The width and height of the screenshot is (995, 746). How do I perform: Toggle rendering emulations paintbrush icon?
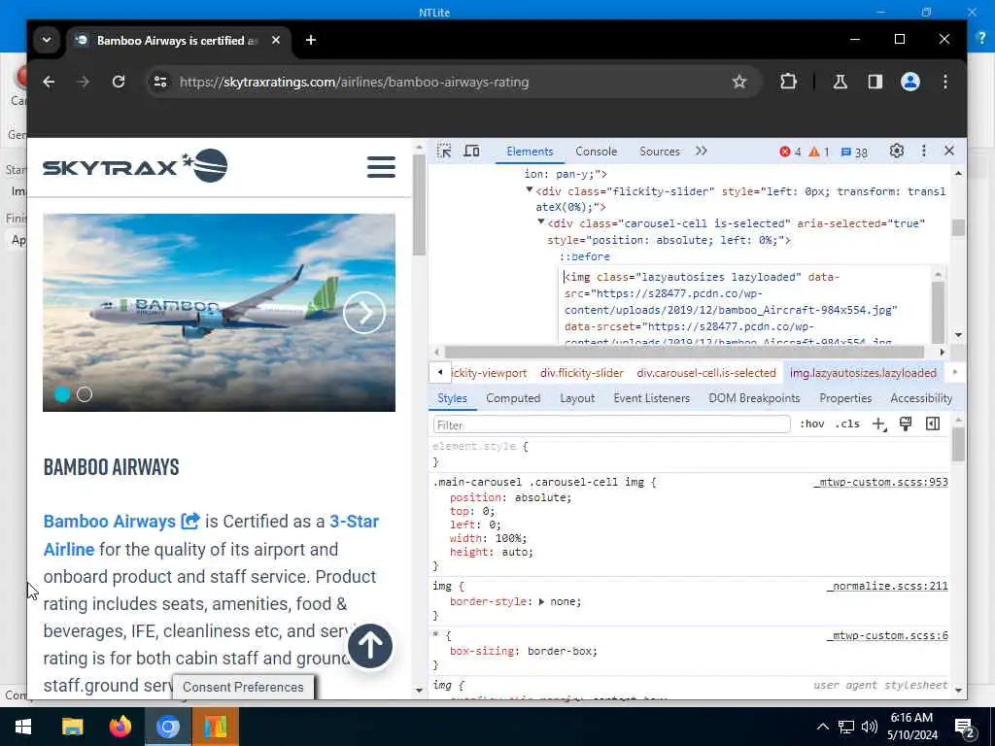point(906,424)
